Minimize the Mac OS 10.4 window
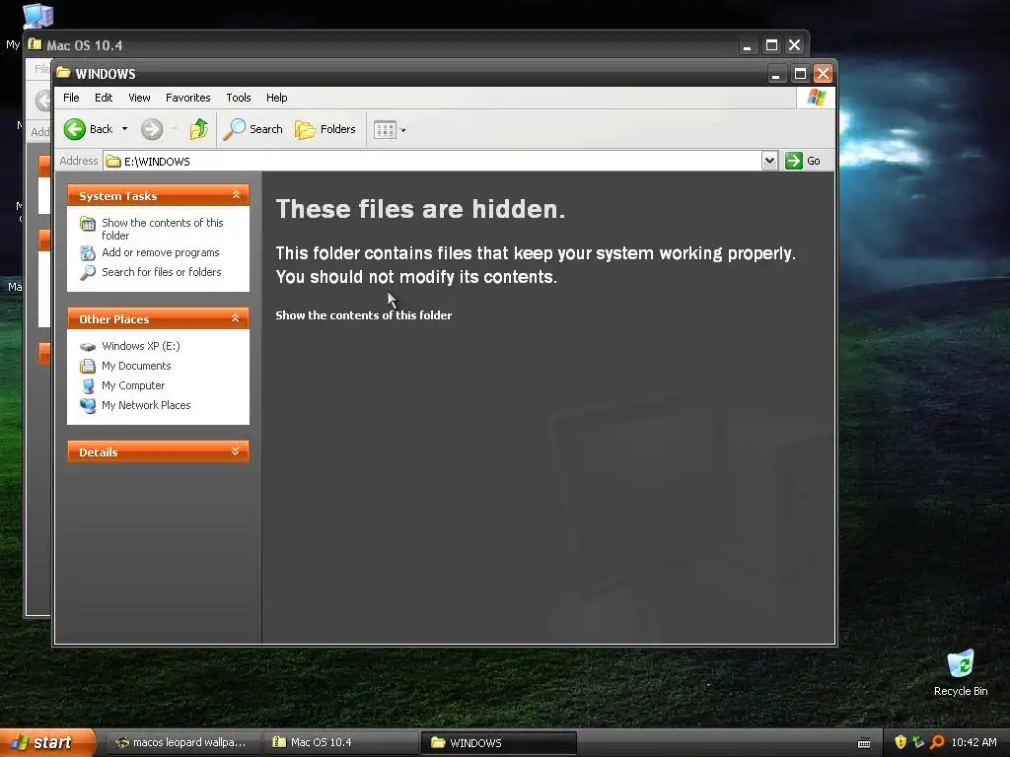Viewport: 1010px width, 757px height. pyautogui.click(x=748, y=45)
